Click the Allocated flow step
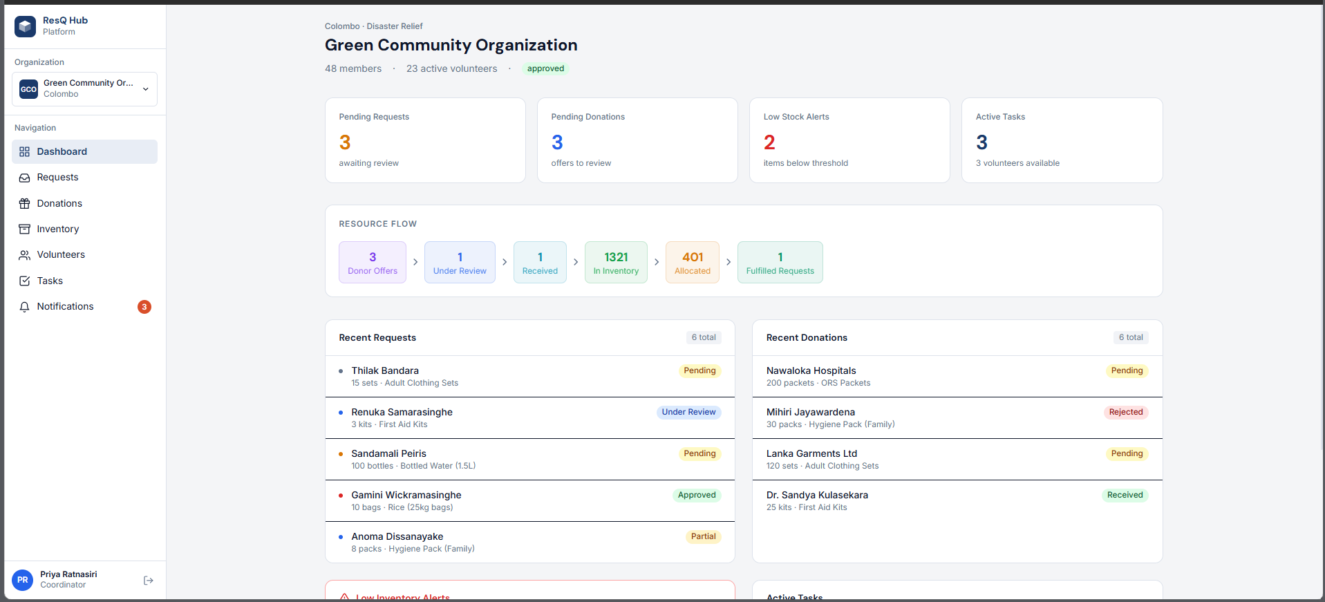1325x602 pixels. [693, 263]
